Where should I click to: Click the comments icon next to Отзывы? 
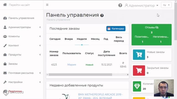157,27
